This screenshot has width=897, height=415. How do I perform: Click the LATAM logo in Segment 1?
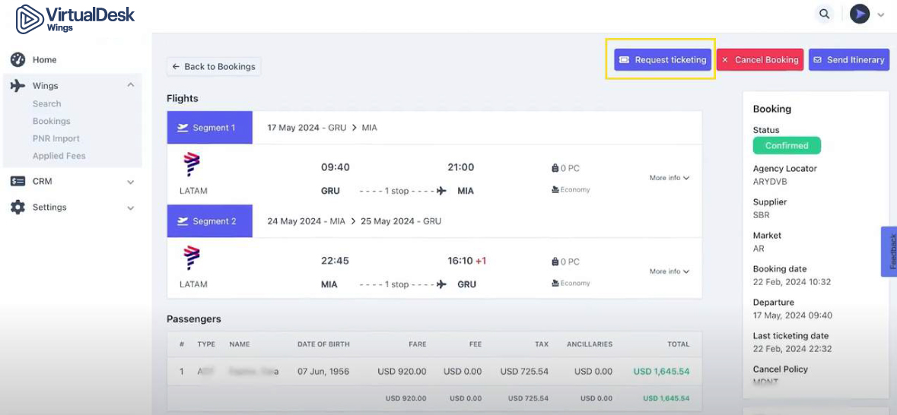coord(192,165)
